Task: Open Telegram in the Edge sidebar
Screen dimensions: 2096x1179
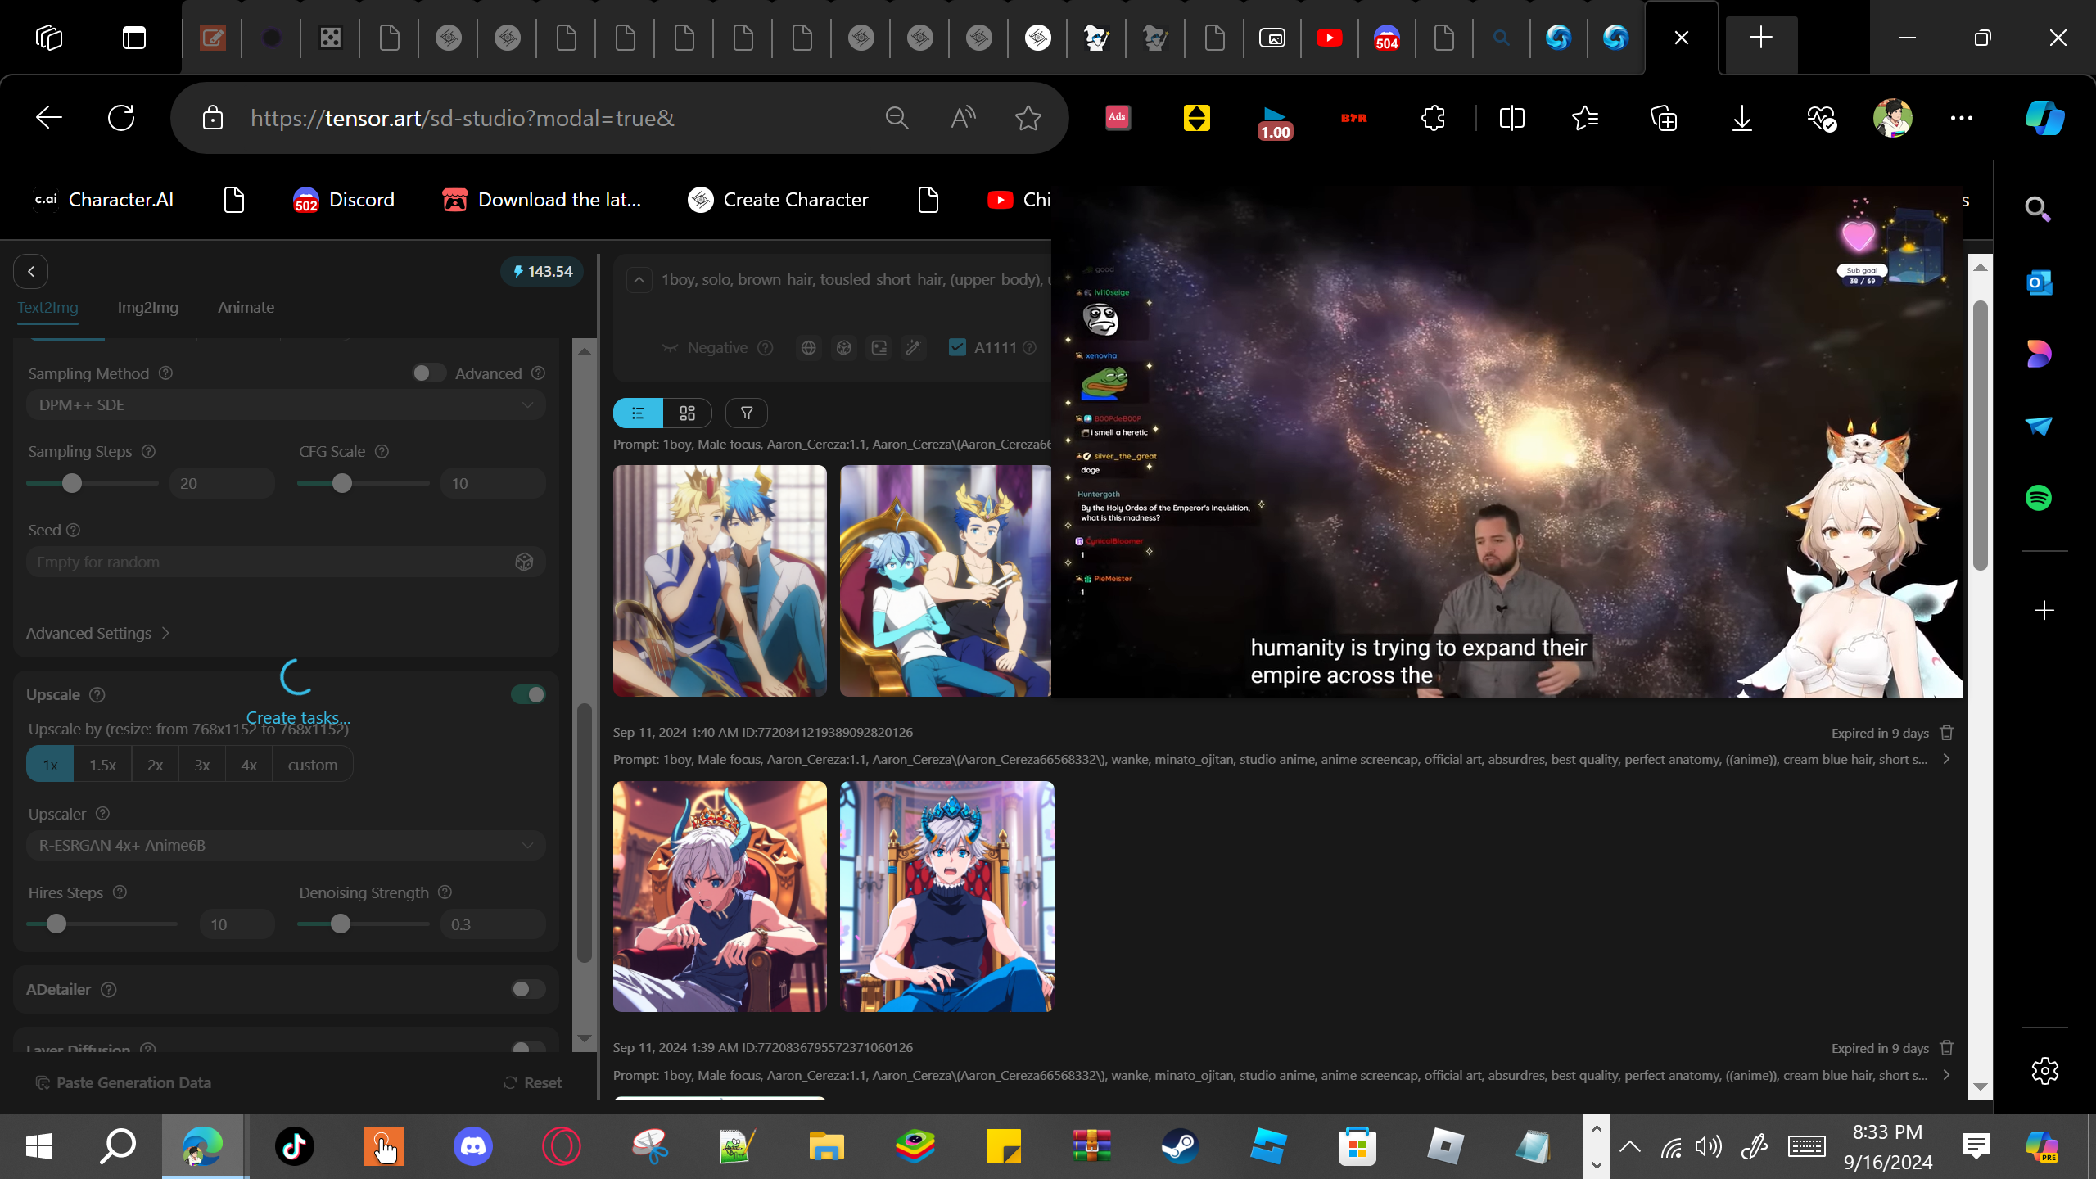Action: tap(2039, 426)
